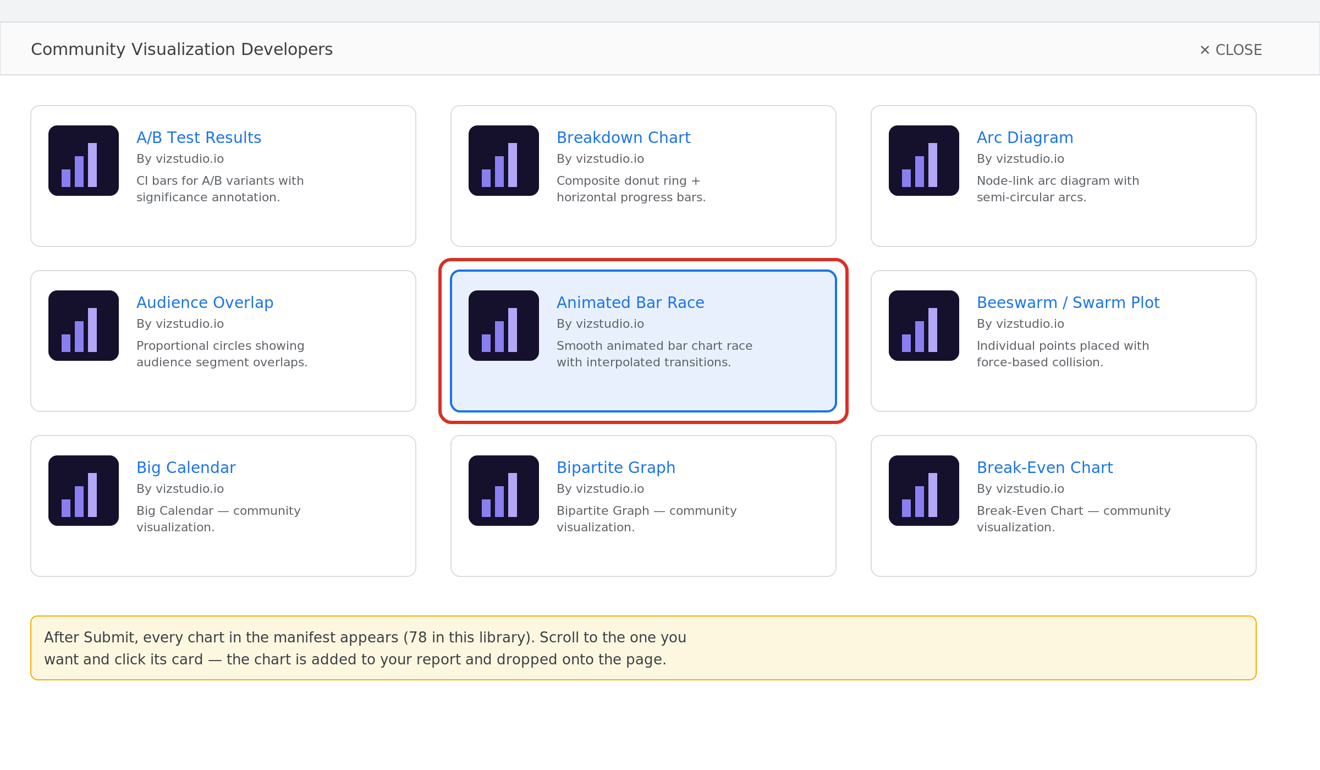This screenshot has height=770, width=1320.
Task: Open the Bipartite Graph title link
Action: point(616,468)
